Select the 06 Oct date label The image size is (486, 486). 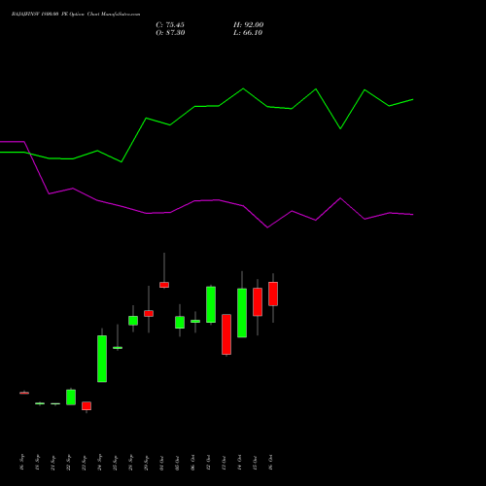pyautogui.click(x=193, y=463)
